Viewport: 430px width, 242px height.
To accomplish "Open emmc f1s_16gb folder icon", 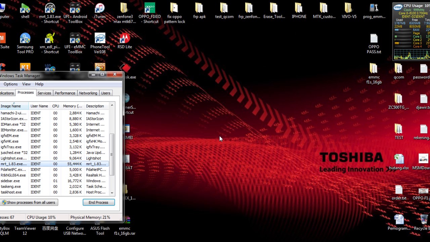I will [374, 73].
